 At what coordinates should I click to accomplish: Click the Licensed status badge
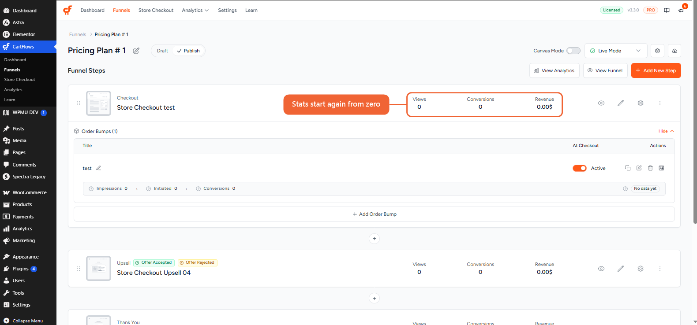(611, 10)
